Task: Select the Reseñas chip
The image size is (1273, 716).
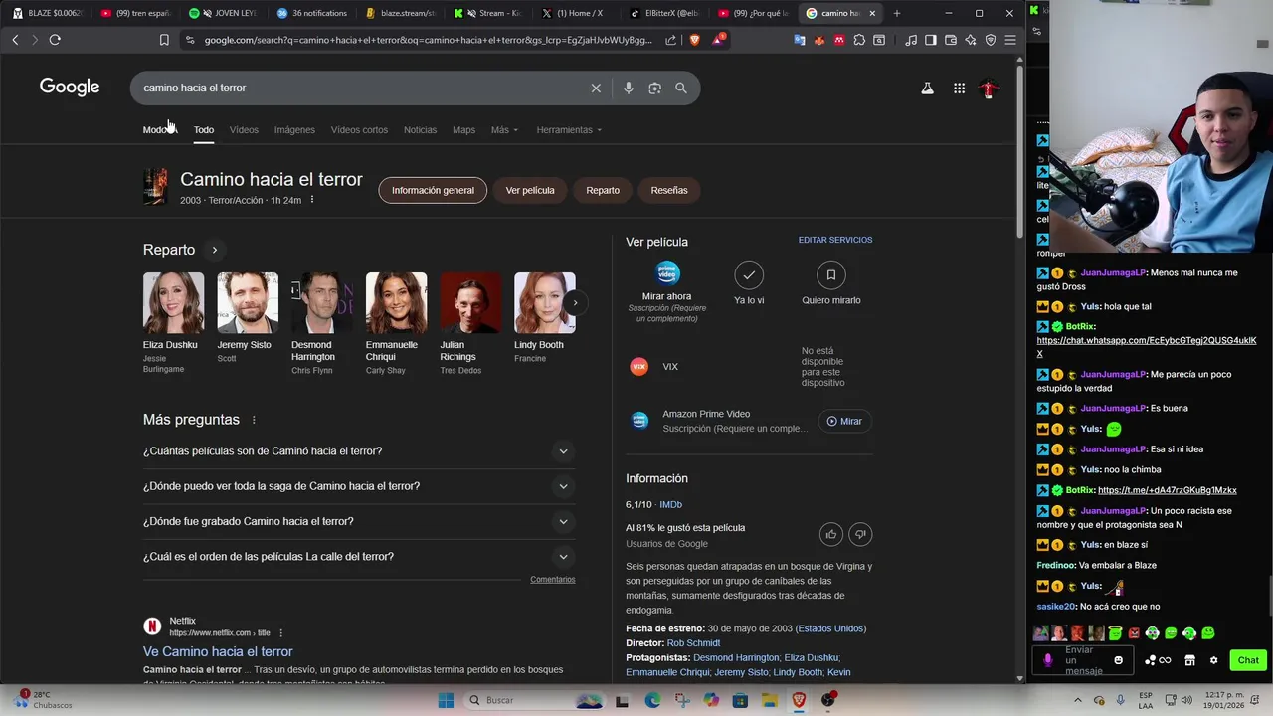Action: (669, 190)
